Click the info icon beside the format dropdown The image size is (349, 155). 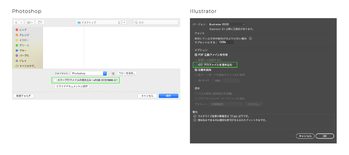(113, 73)
